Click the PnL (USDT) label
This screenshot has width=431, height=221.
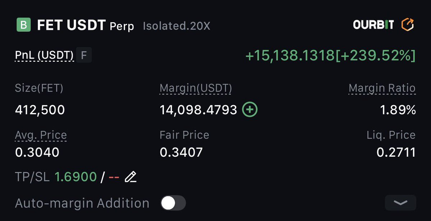44,56
